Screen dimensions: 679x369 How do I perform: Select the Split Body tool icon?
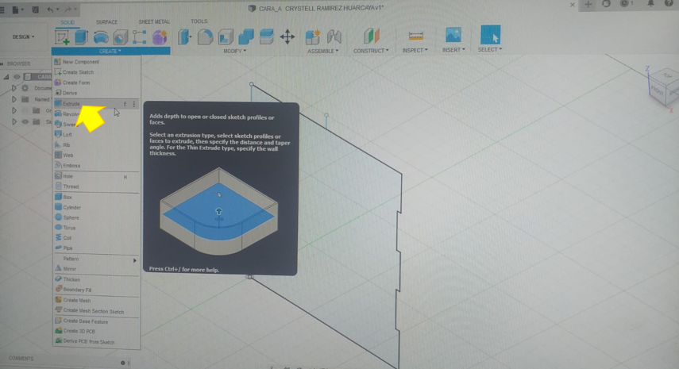tap(266, 37)
